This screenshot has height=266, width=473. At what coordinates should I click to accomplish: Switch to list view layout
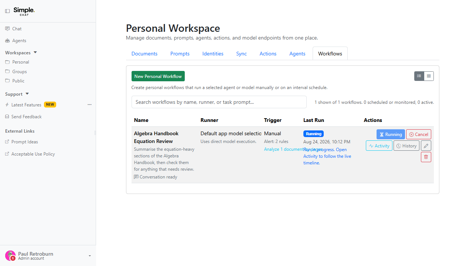(419, 76)
